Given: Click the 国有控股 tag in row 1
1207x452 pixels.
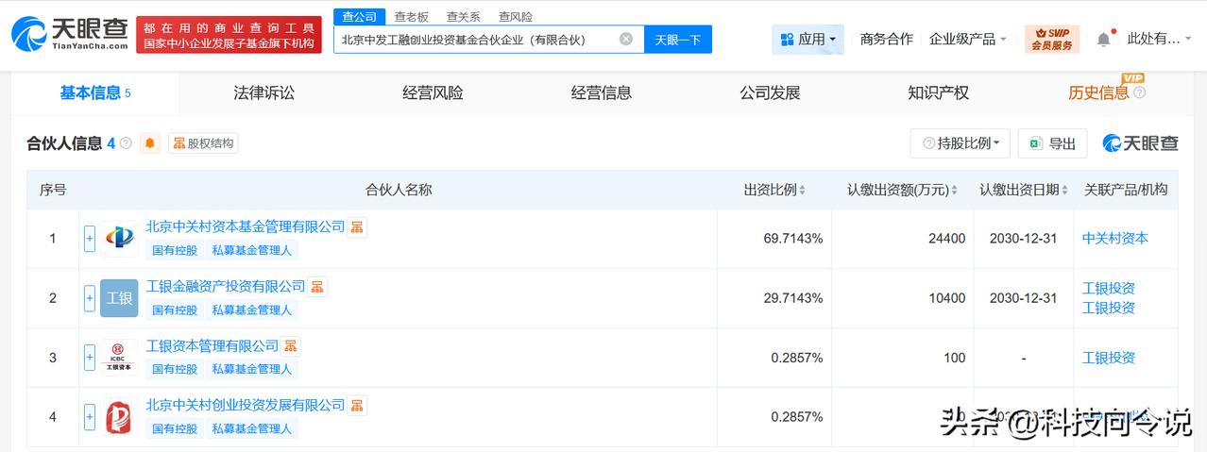Looking at the screenshot, I should (x=175, y=250).
